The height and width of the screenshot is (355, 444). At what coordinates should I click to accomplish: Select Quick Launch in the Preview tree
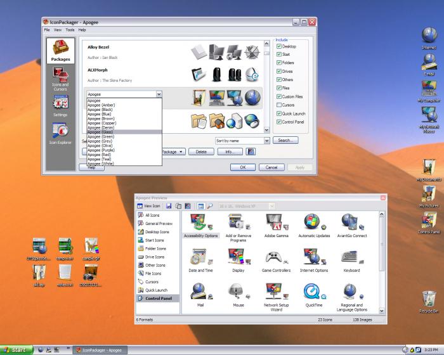point(156,290)
